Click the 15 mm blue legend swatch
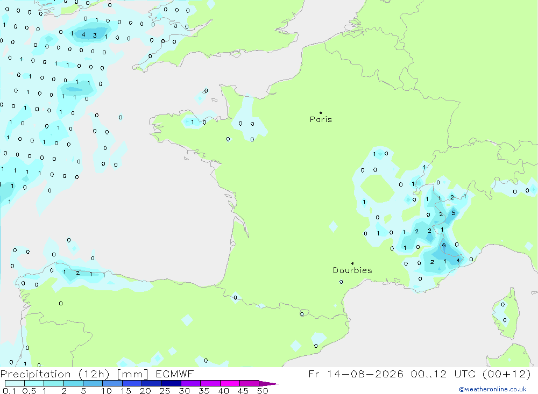This screenshot has width=538, height=394. tap(132, 383)
